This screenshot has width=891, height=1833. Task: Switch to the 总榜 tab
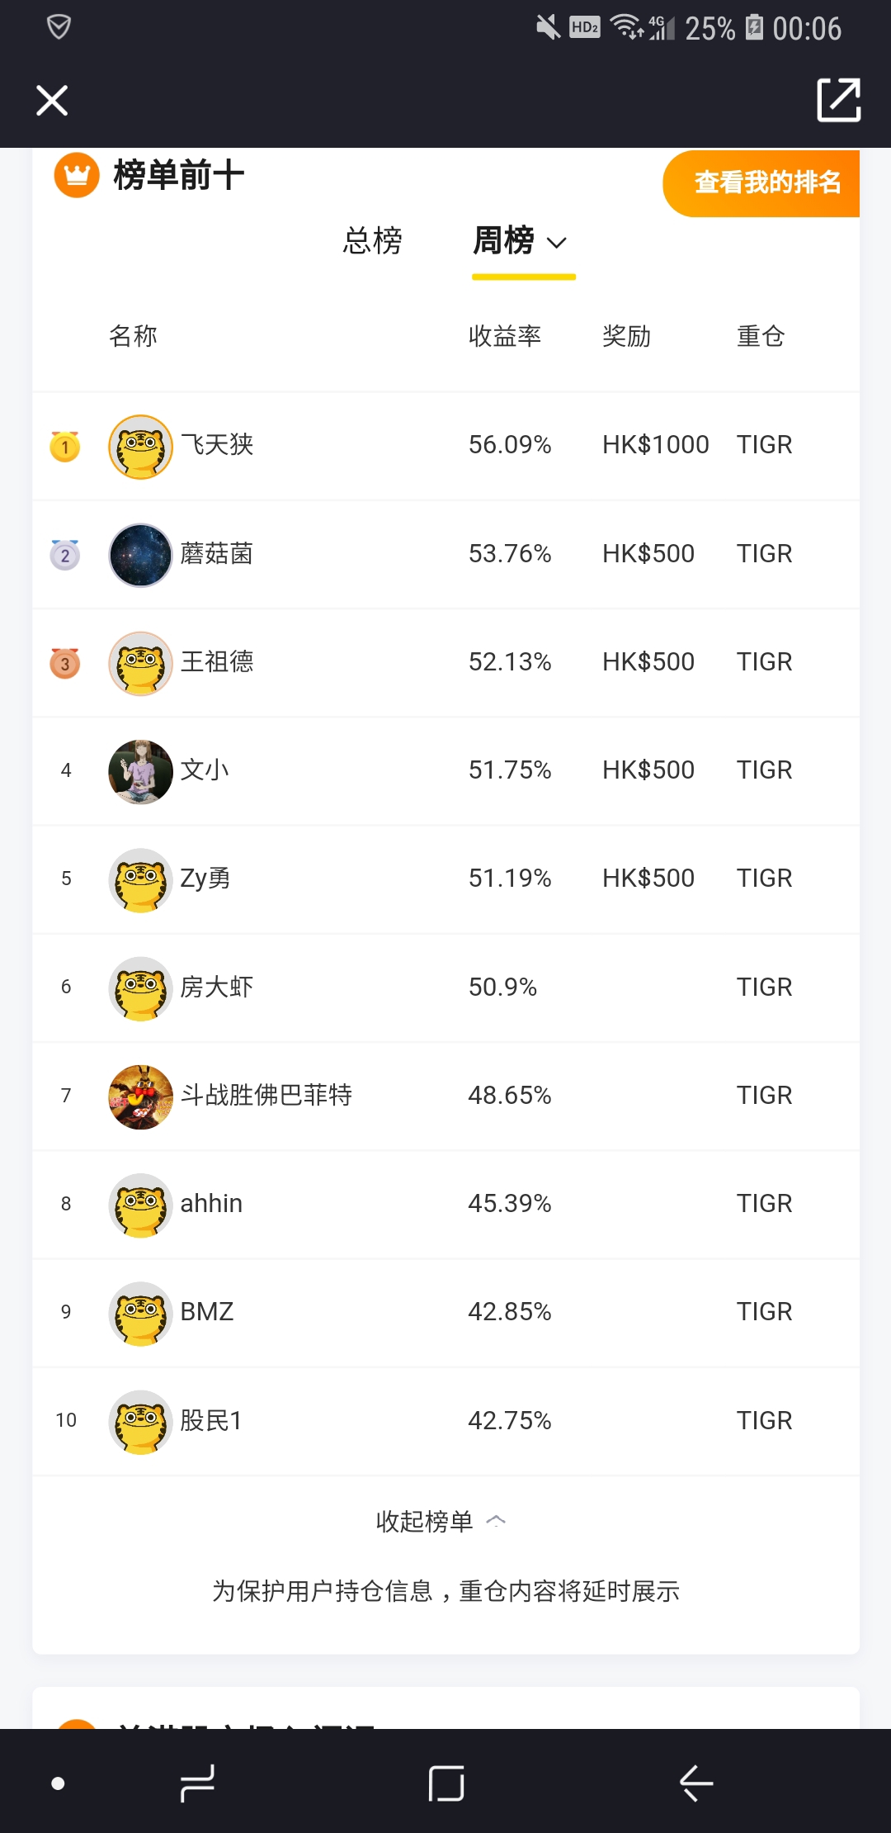(x=372, y=241)
